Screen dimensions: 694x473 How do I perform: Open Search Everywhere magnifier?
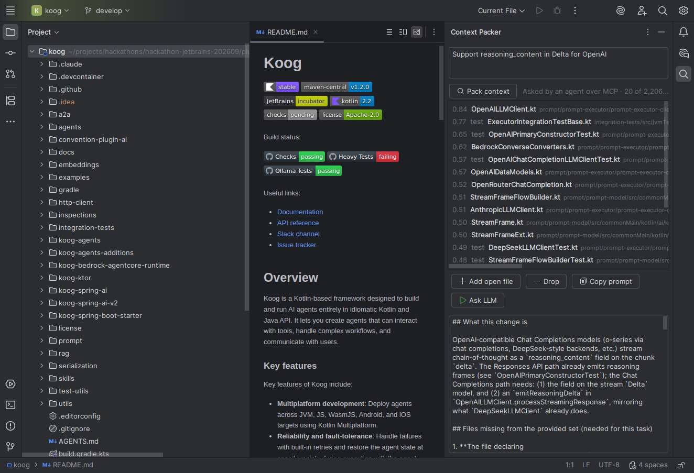point(663,10)
